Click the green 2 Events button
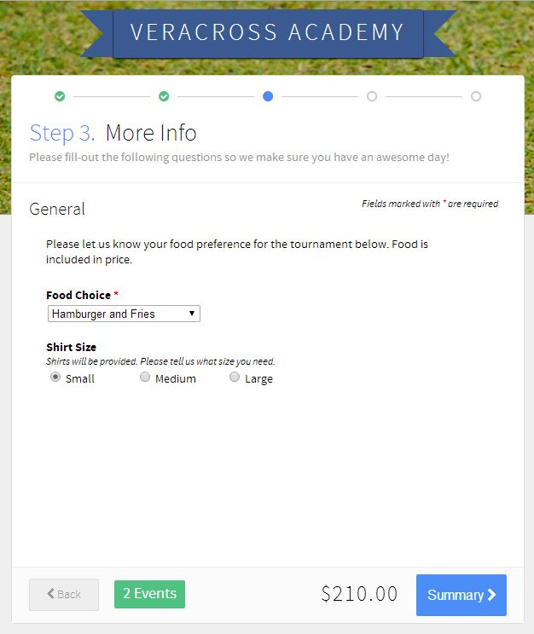534x634 pixels. [x=149, y=594]
